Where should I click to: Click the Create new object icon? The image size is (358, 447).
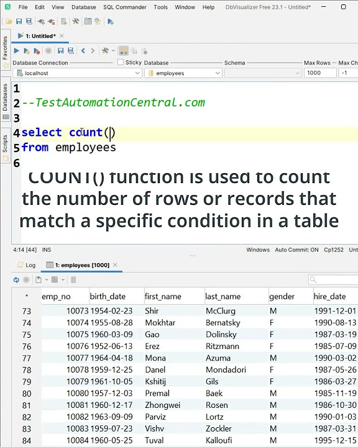(x=63, y=21)
